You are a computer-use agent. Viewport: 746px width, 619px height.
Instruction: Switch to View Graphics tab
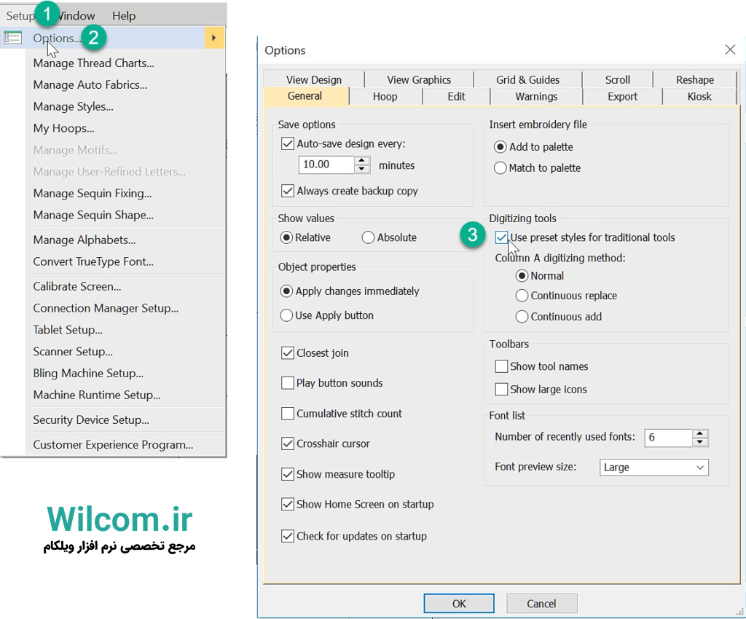419,79
